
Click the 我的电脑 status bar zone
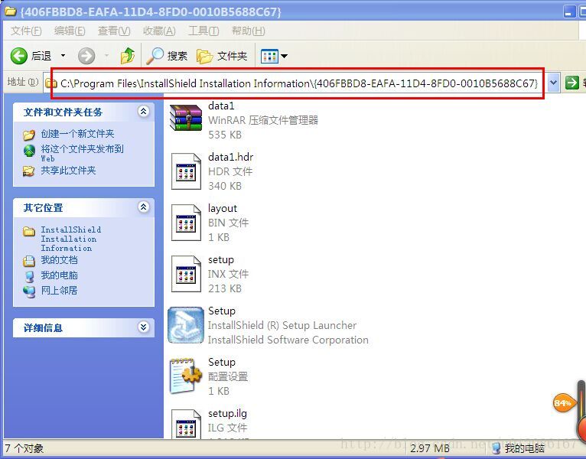[x=518, y=448]
